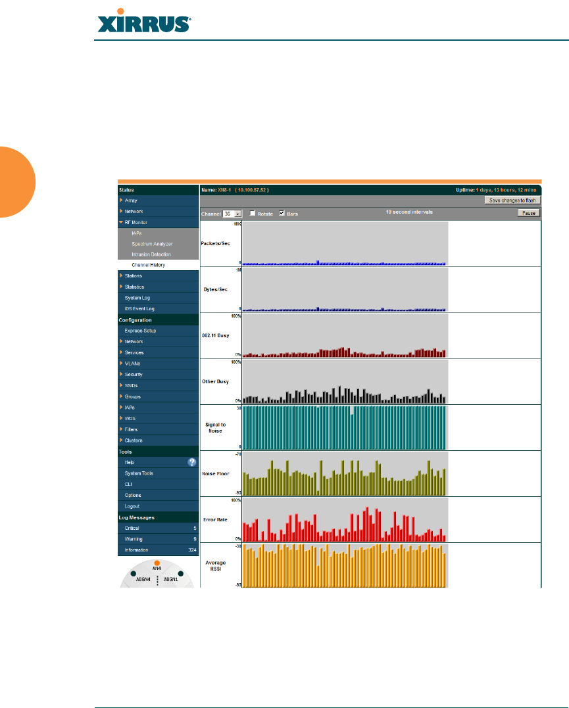
Task: Expand the Statistics section
Action: pyautogui.click(x=158, y=287)
